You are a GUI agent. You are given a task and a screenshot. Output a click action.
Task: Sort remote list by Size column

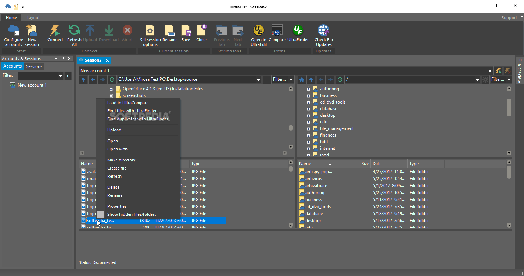tap(352, 164)
